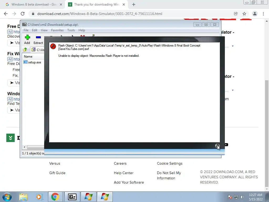The width and height of the screenshot is (269, 202).
Task: Open the Windows Start menu
Action: point(7,197)
